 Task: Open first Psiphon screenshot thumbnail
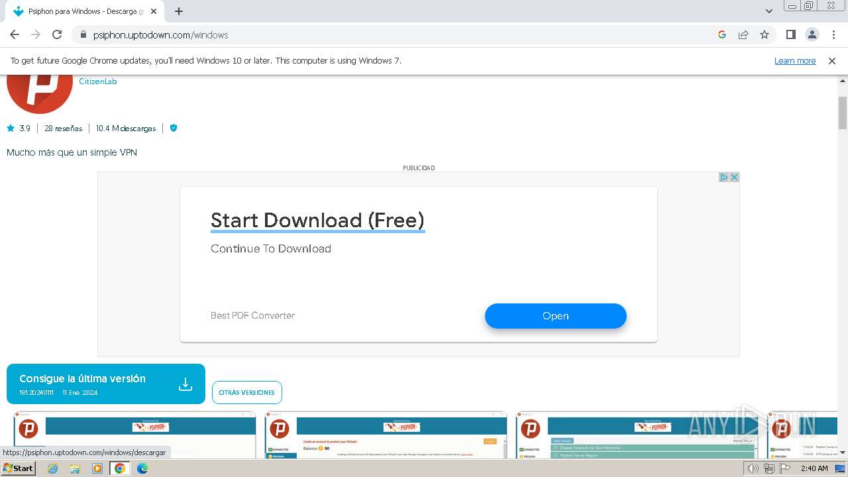(134, 435)
